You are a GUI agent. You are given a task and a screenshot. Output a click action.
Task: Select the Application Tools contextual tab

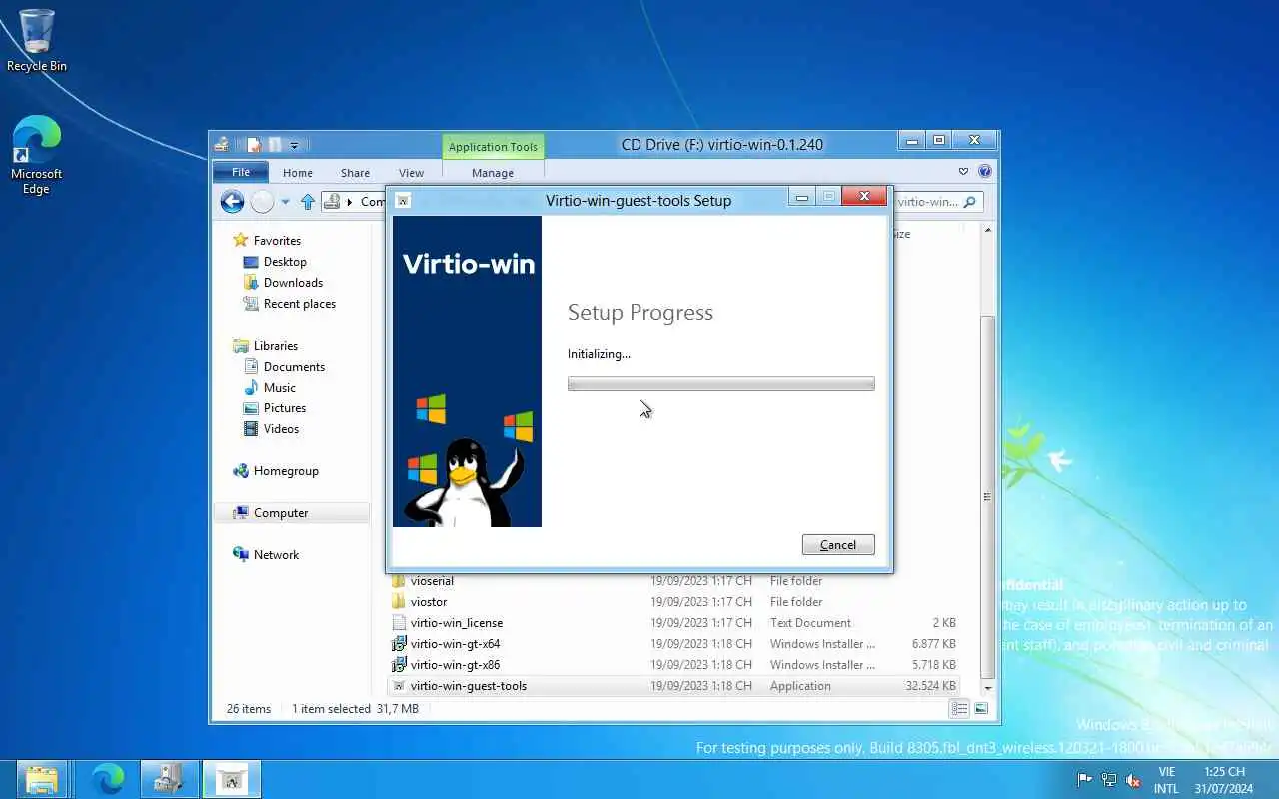point(493,147)
